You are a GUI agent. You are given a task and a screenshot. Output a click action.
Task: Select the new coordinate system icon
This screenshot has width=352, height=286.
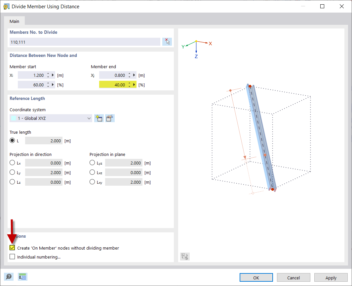[98, 118]
